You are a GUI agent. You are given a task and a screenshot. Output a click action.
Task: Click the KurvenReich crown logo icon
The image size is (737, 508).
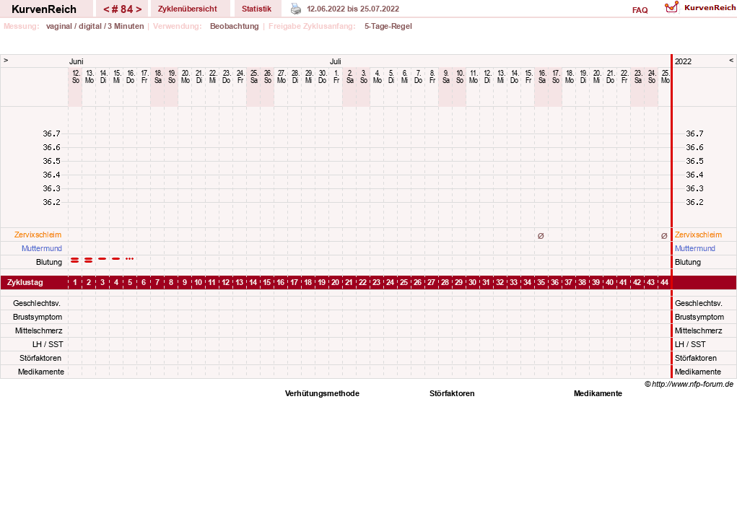(x=671, y=7)
